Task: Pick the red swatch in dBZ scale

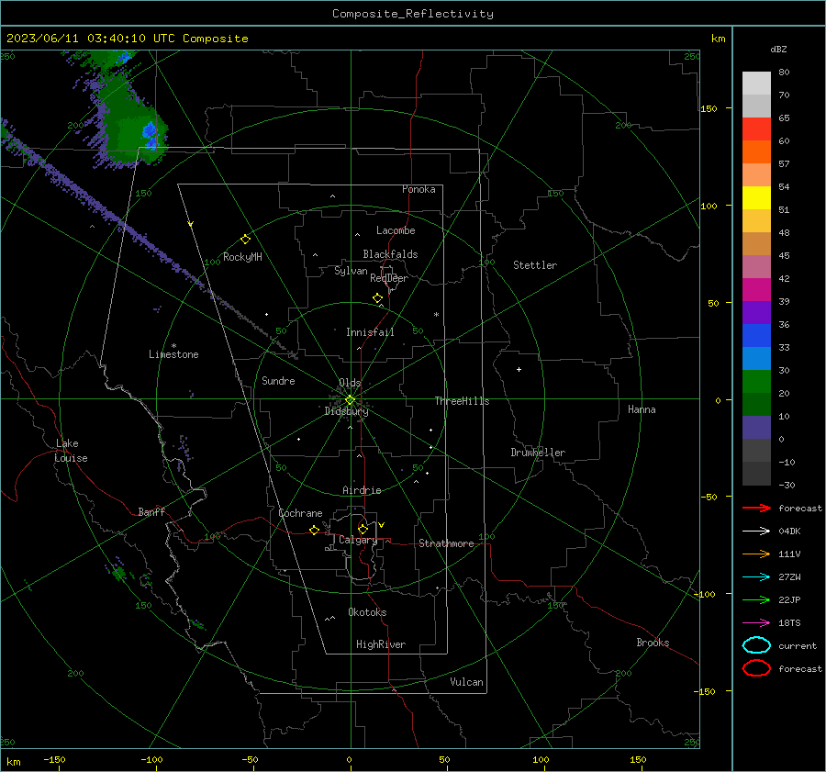Action: coord(756,129)
